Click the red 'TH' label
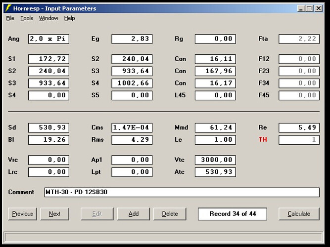The height and width of the screenshot is (247, 330). click(x=263, y=140)
